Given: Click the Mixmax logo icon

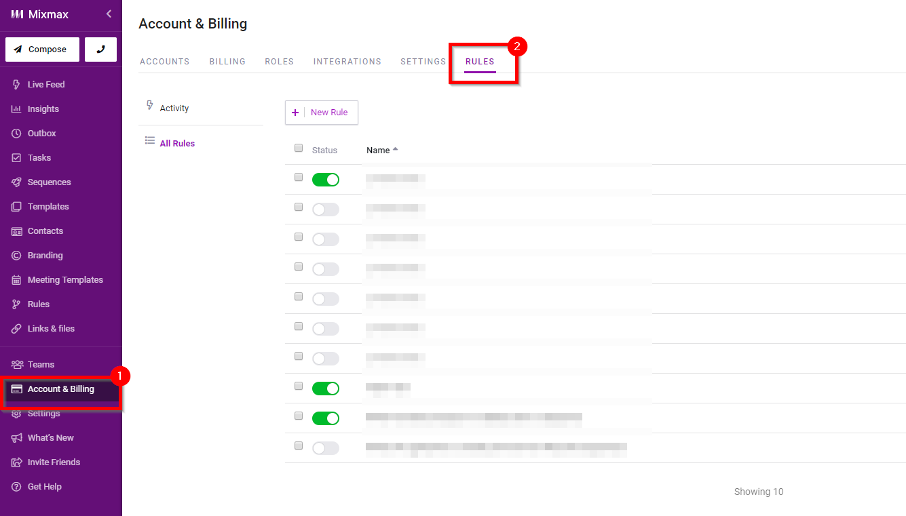Looking at the screenshot, I should coord(18,14).
